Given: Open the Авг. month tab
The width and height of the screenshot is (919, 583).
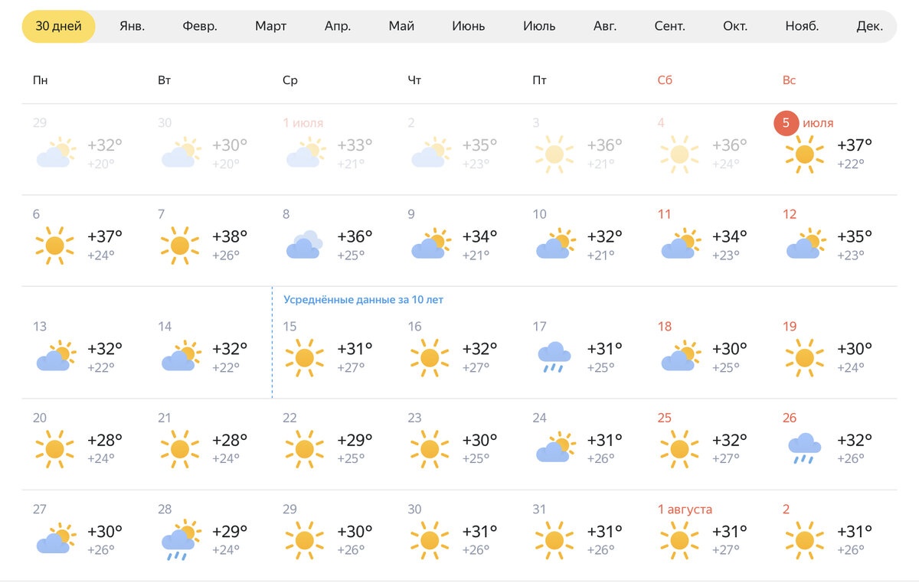Looking at the screenshot, I should 605,26.
